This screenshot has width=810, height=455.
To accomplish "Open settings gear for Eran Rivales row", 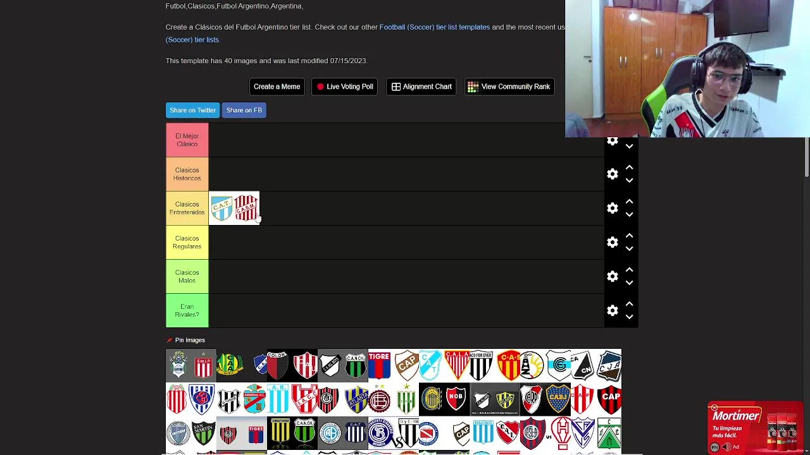I will pos(612,310).
